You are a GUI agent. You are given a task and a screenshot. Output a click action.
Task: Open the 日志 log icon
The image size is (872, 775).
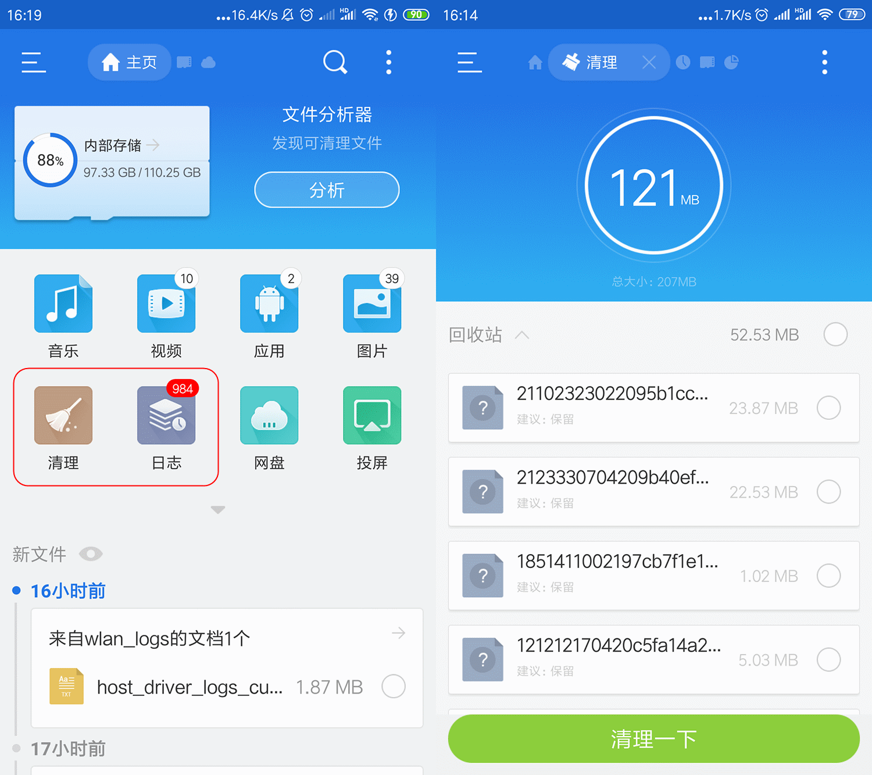[166, 416]
